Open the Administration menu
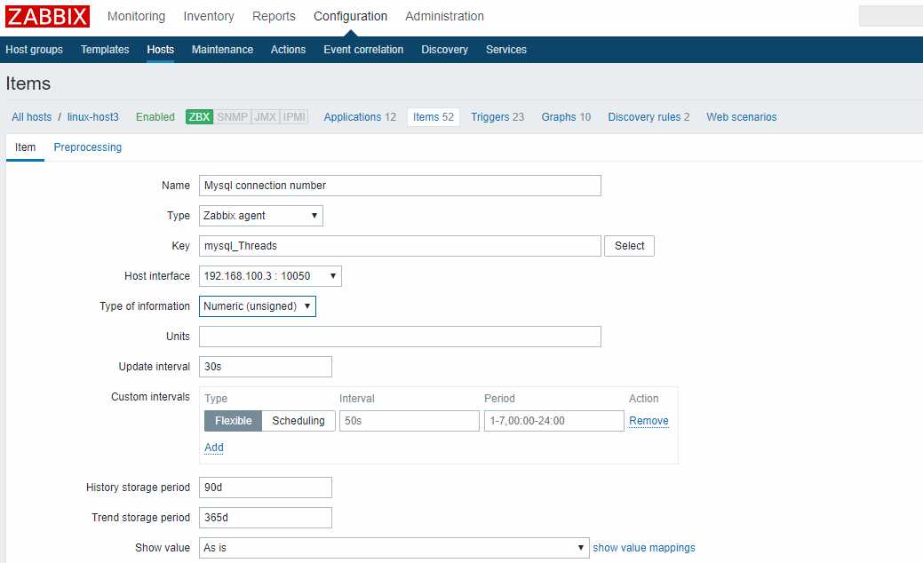Viewport: 923px width, 563px height. pos(444,17)
